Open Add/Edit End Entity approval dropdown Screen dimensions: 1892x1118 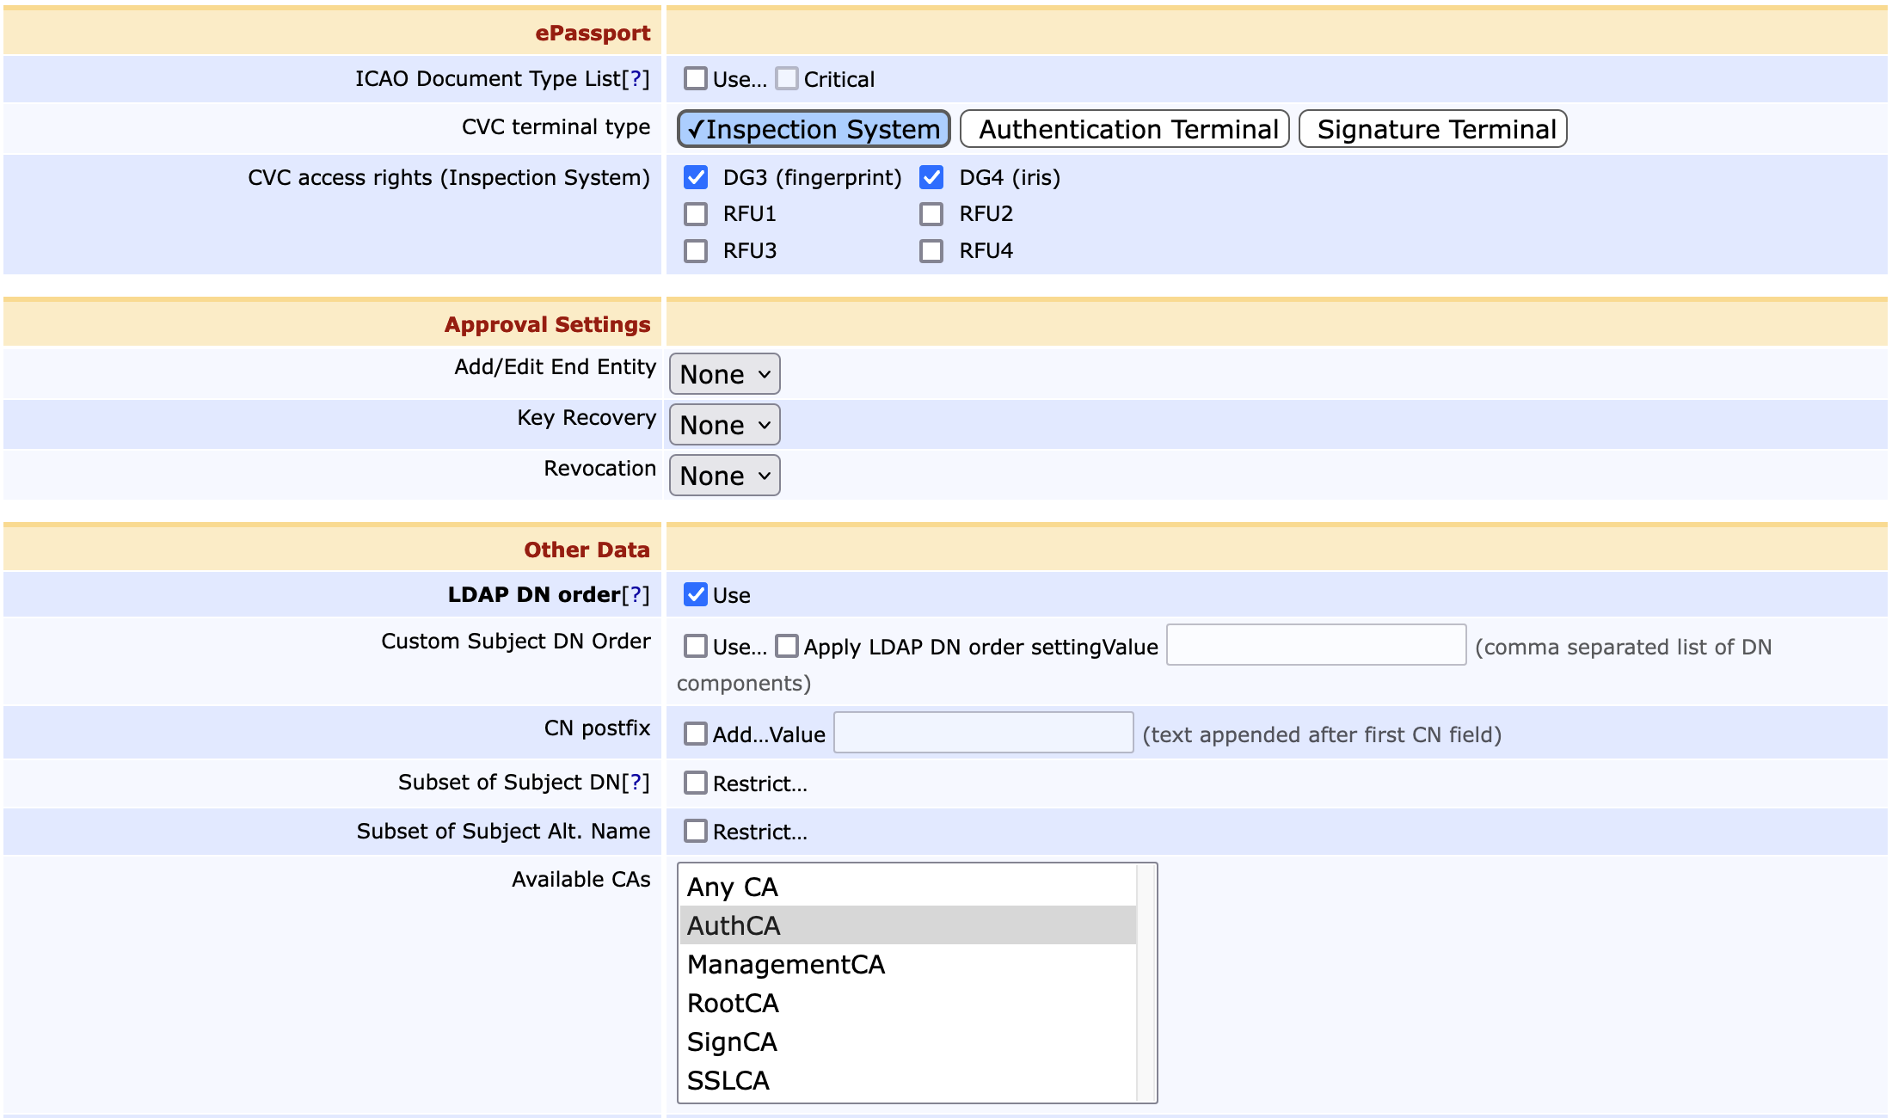[724, 374]
